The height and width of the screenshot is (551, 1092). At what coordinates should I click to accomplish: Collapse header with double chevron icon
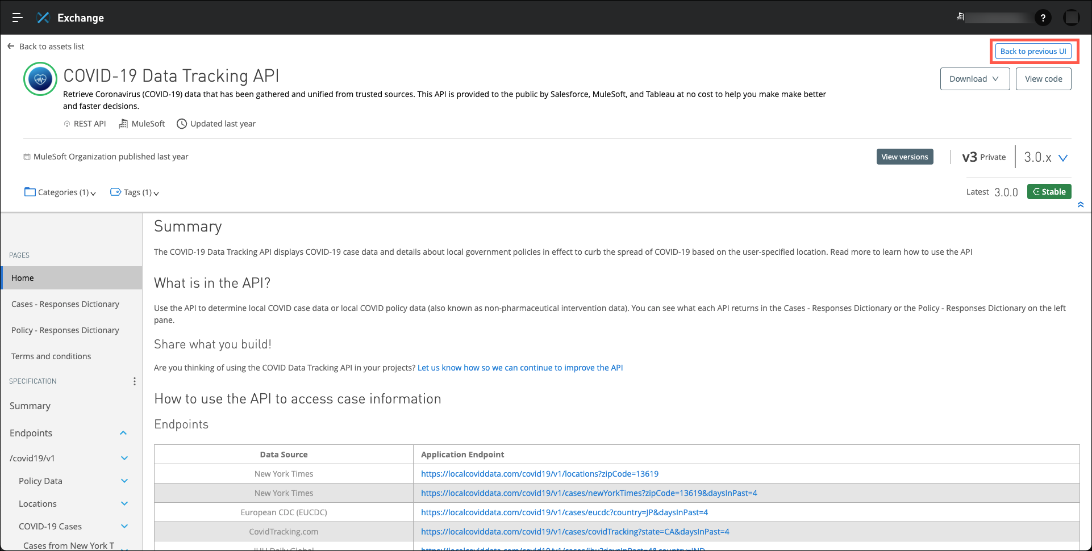tap(1081, 205)
